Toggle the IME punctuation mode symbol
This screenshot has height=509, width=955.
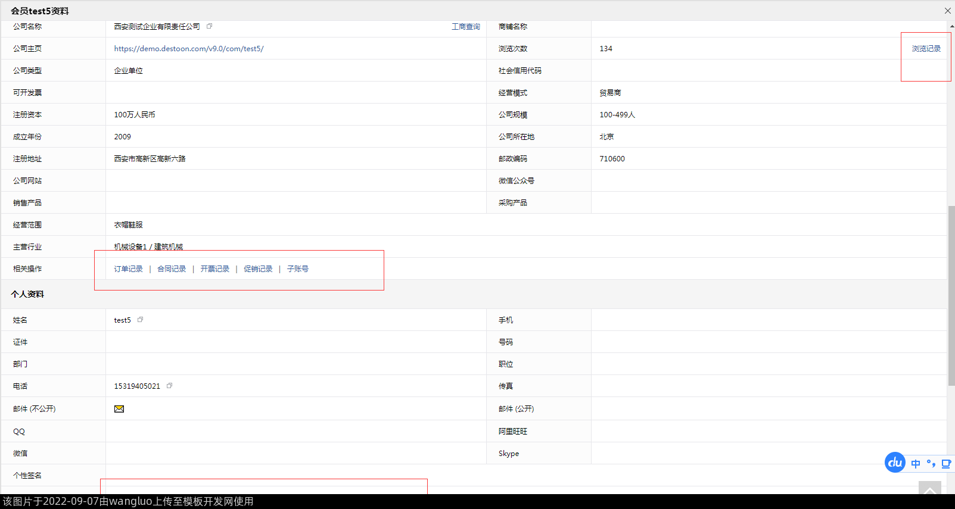[931, 464]
